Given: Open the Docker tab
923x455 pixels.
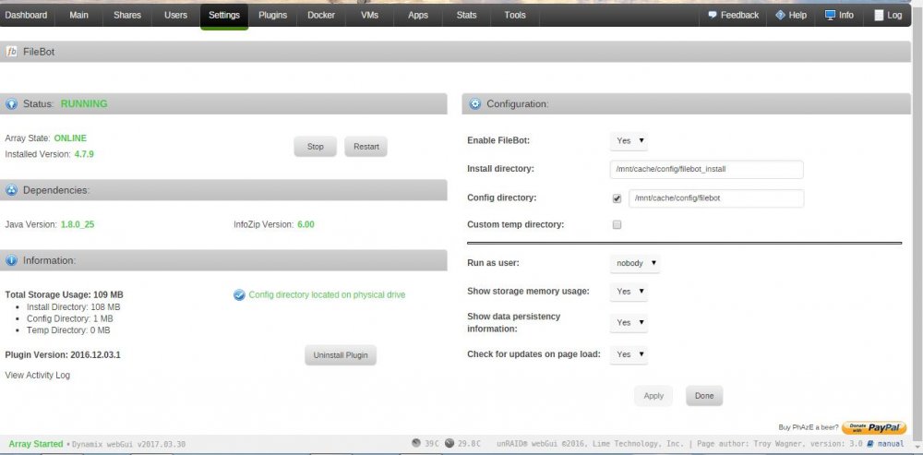Looking at the screenshot, I should pos(321,16).
